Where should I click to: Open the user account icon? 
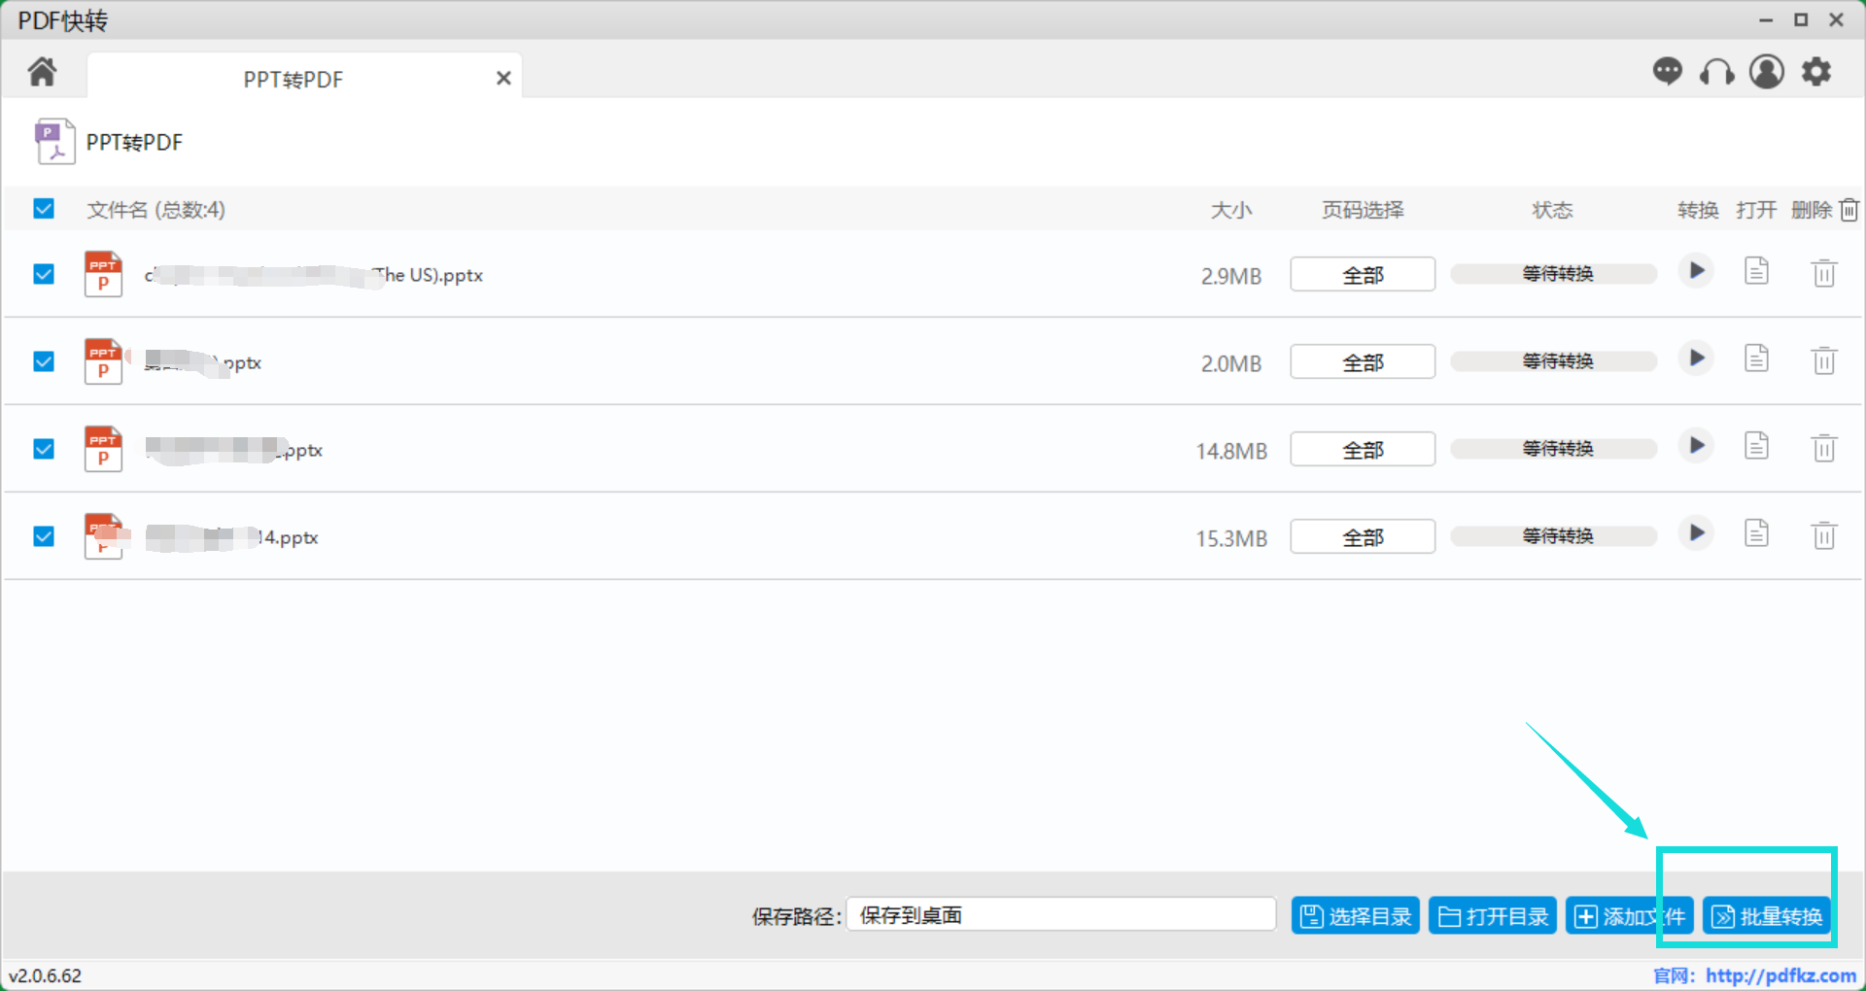[x=1766, y=72]
